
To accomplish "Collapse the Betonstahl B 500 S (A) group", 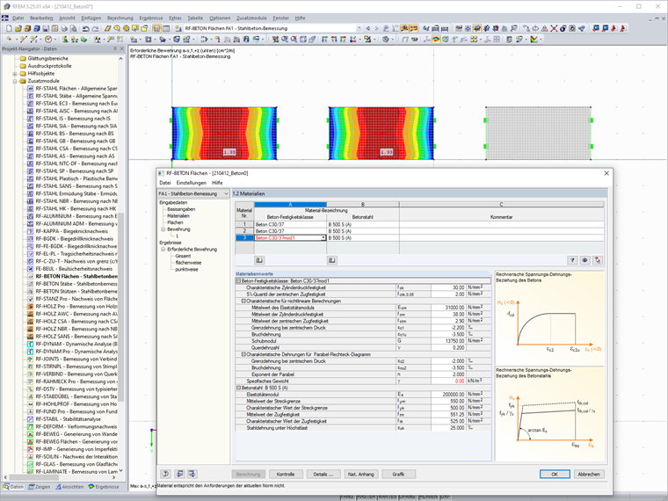I will click(238, 388).
